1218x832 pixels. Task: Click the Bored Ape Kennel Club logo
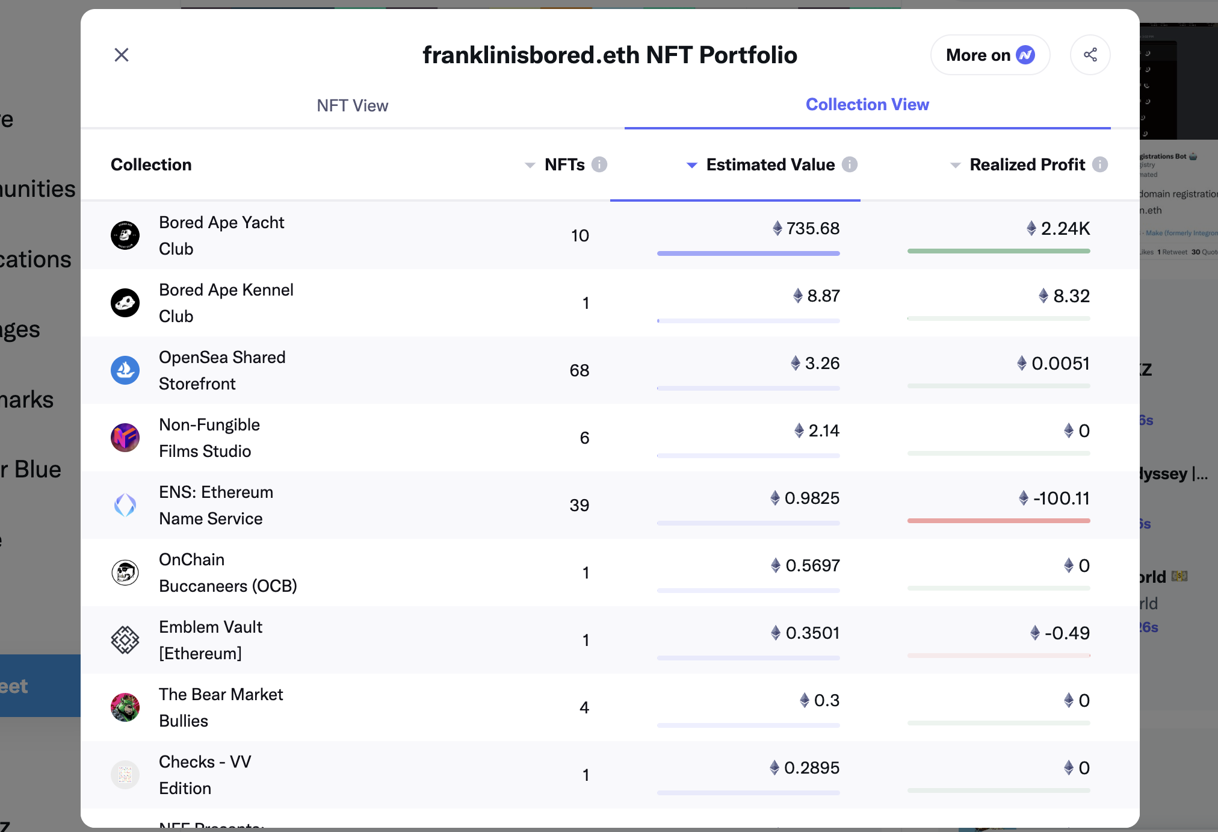[x=125, y=303]
